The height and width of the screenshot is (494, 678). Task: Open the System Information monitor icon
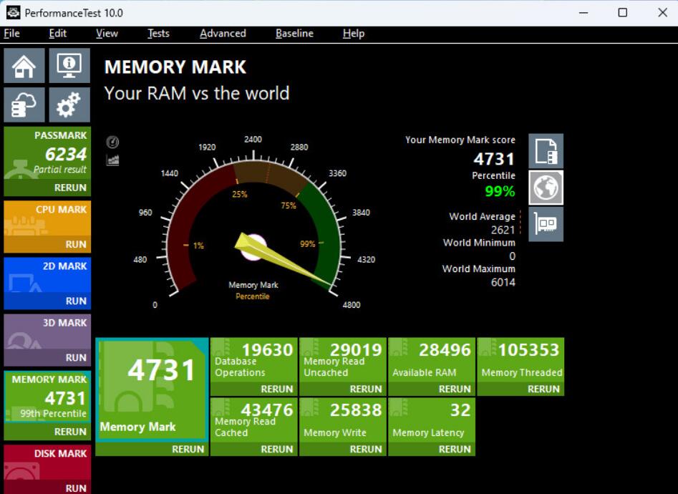pyautogui.click(x=69, y=65)
